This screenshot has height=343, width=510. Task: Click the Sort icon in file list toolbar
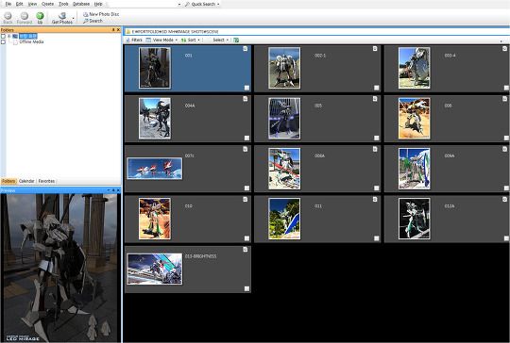tap(183, 40)
